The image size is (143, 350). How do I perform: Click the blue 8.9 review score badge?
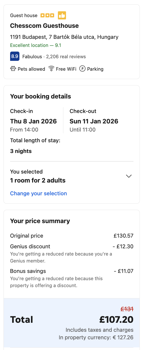[15, 56]
